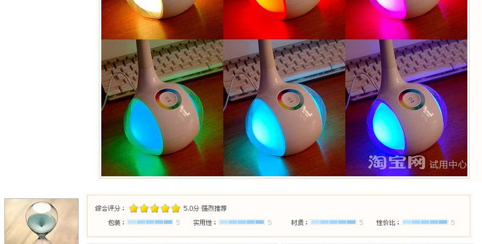Open the cyan glowing lamp photo
The image size is (482, 244).
(284, 108)
